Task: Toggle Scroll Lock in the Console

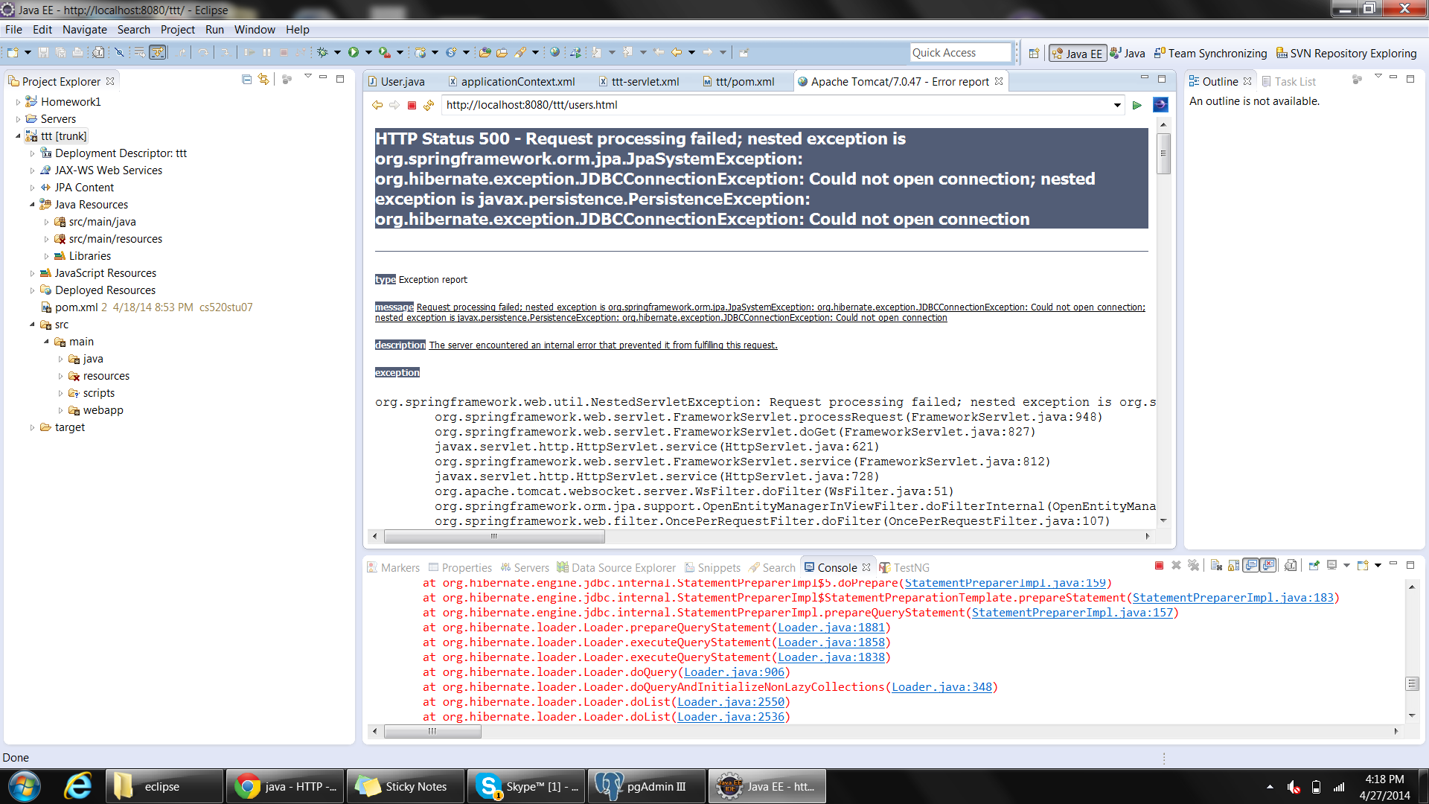Action: [1233, 566]
